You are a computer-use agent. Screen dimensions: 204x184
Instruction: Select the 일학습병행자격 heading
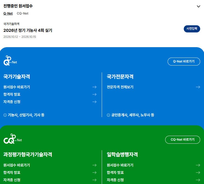[122, 154]
